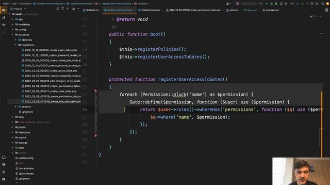330x185 pixels.
Task: Expand the seeders folder
Action: pos(15,106)
